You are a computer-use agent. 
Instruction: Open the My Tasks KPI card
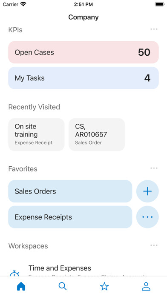[83, 78]
